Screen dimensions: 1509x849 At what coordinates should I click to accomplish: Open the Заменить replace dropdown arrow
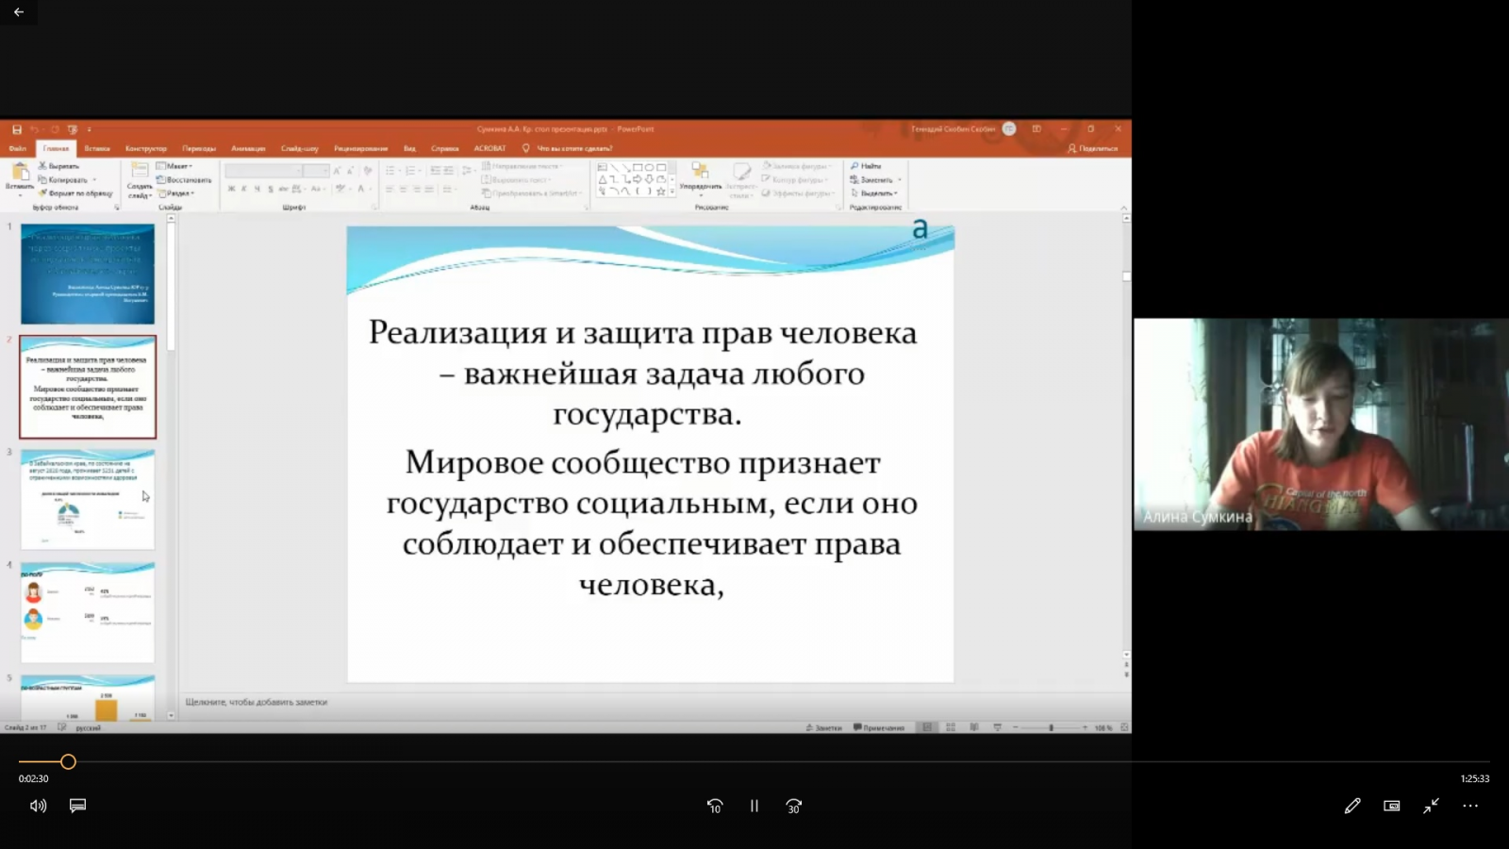point(900,179)
